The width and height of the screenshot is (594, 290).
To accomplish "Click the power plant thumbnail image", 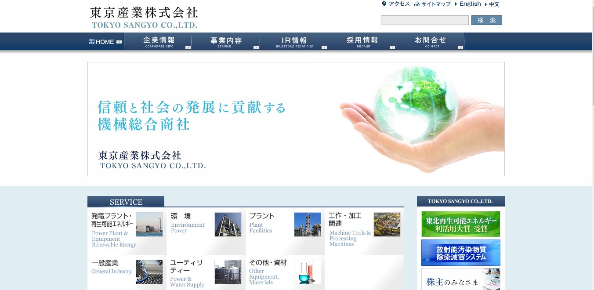I will [x=149, y=225].
